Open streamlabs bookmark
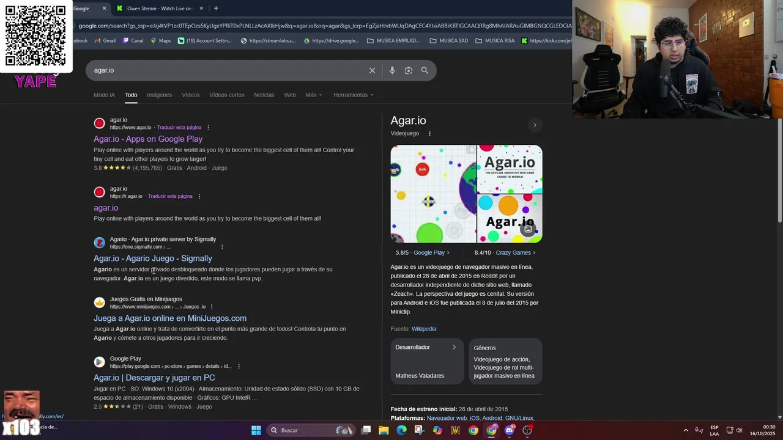The width and height of the screenshot is (783, 440). pyautogui.click(x=268, y=41)
